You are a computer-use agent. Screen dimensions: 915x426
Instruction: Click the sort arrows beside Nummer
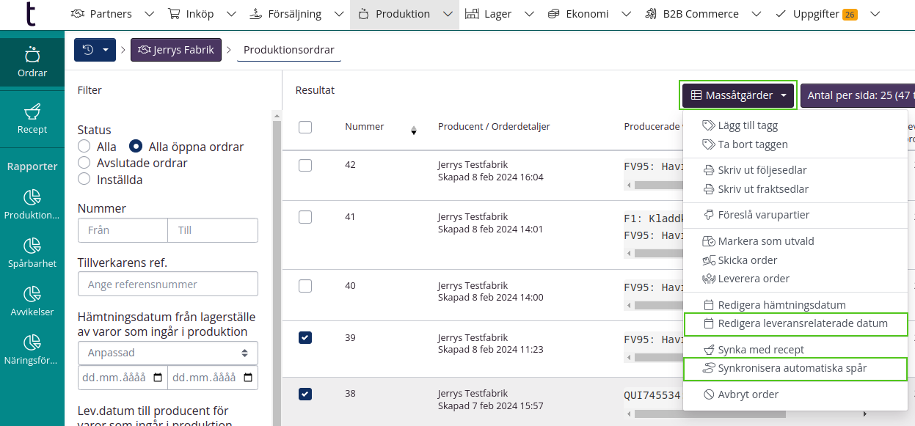click(x=413, y=131)
